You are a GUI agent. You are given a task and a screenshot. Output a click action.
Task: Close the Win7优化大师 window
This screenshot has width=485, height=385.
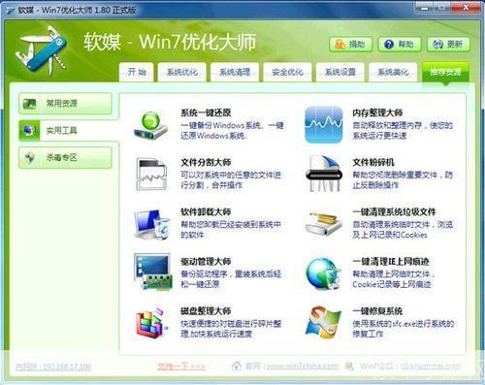(467, 7)
